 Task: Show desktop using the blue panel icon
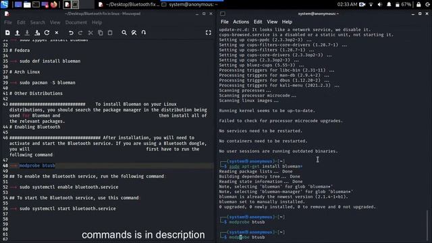click(18, 5)
